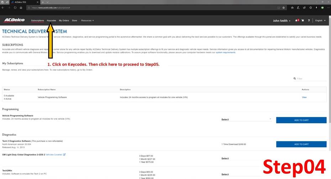The image size is (331, 179).
Task: Open Vehicles Covered link for GDS 2
Action: pos(56,155)
